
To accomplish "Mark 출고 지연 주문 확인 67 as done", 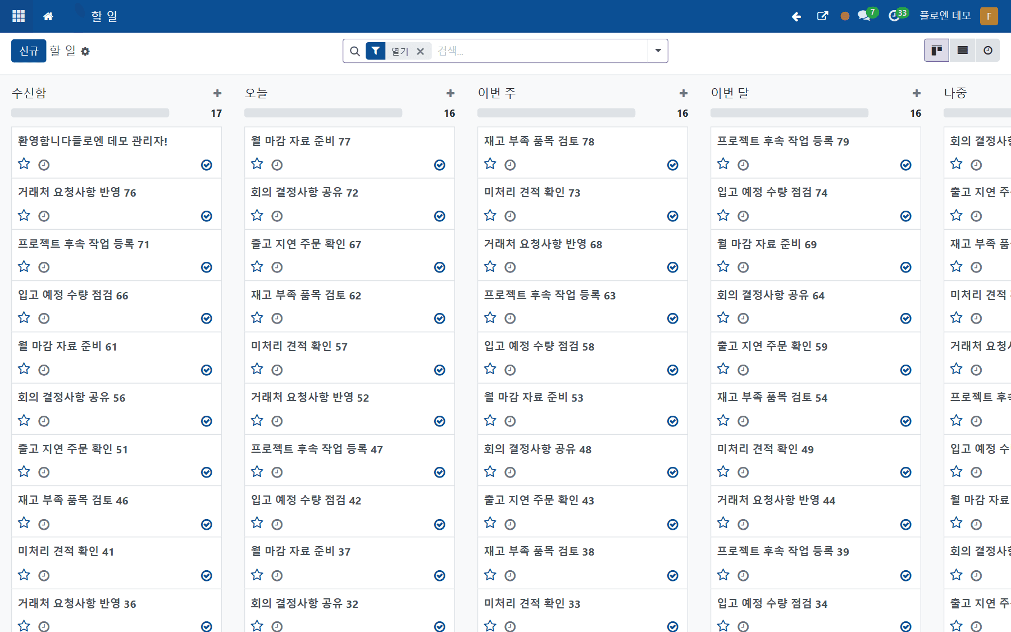I will tap(440, 267).
